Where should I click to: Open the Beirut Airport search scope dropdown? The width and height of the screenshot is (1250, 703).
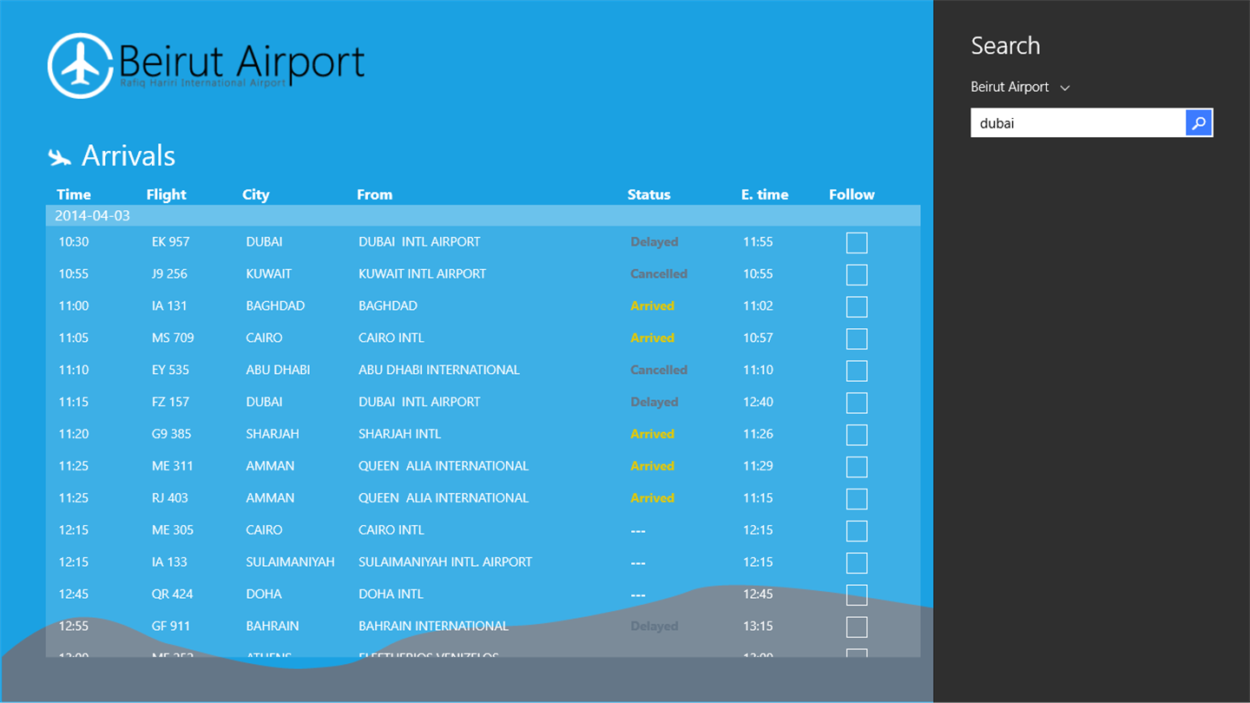pyautogui.click(x=1020, y=87)
